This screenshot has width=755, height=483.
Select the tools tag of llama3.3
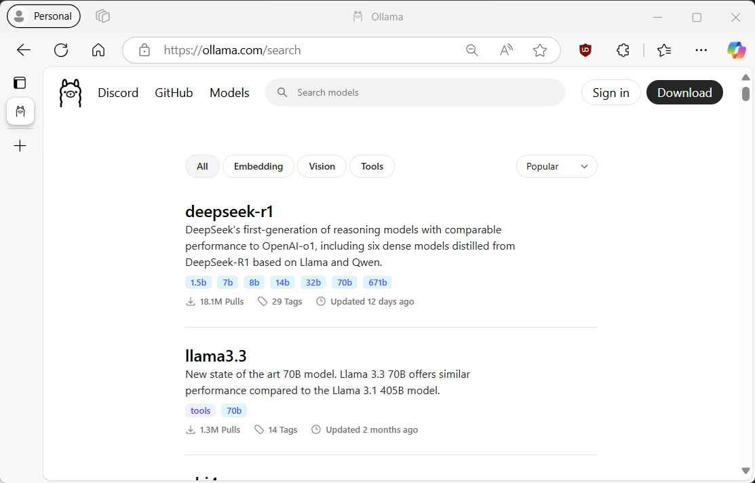(200, 411)
